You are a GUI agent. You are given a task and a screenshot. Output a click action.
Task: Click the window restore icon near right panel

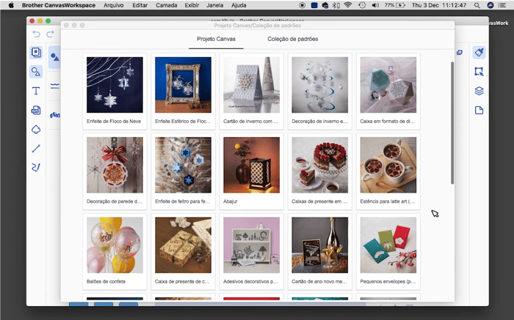click(x=460, y=52)
